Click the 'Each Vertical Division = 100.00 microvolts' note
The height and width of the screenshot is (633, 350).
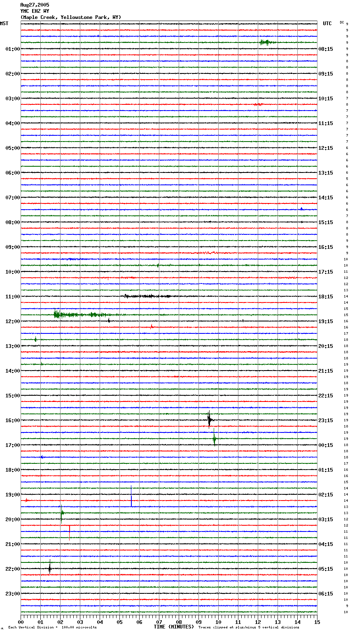(x=52, y=628)
